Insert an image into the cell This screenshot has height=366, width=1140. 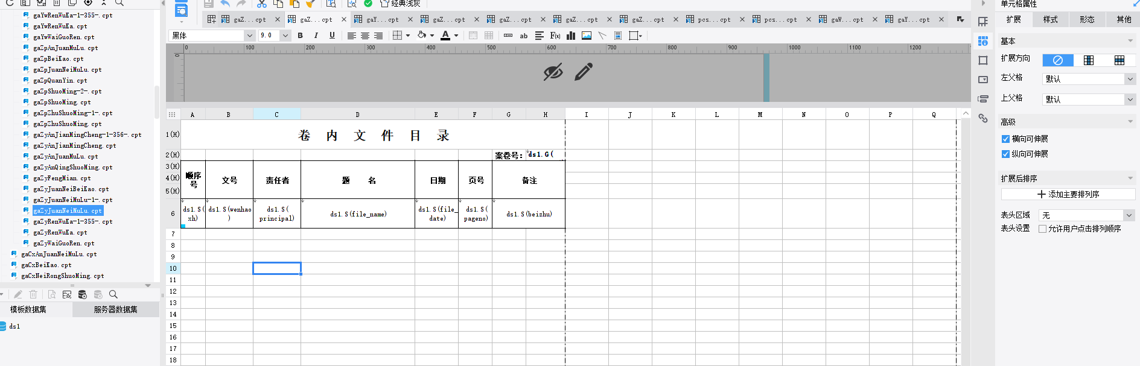(587, 36)
